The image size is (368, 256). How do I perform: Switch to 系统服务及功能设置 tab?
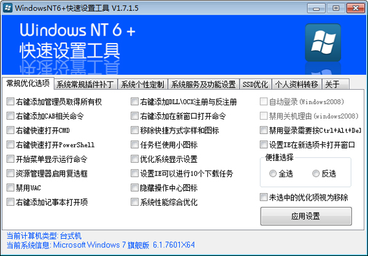[x=203, y=84]
